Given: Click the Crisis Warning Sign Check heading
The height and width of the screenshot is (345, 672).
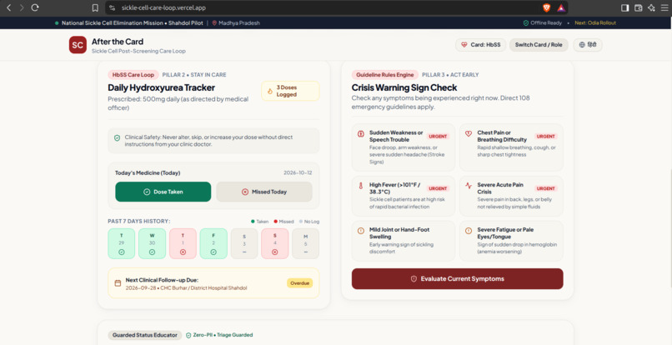Looking at the screenshot, I should tap(404, 87).
